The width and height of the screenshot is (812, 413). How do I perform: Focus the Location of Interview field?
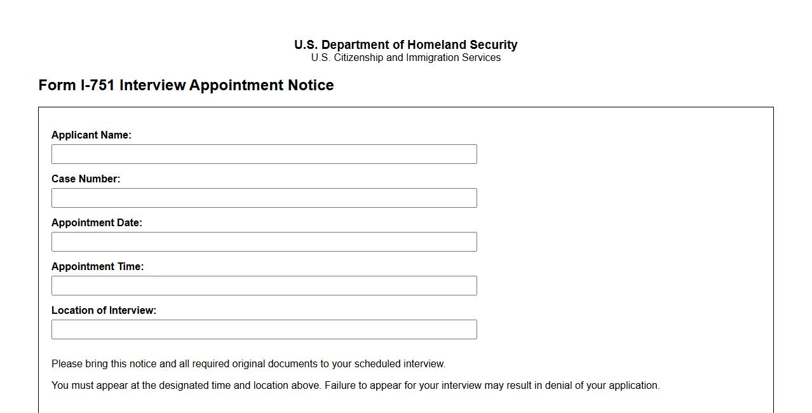click(264, 330)
